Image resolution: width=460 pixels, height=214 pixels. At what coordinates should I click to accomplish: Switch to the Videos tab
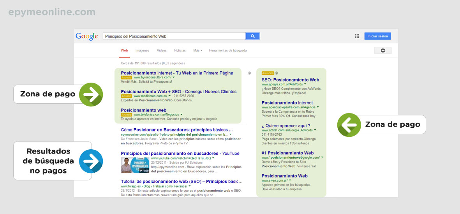(162, 51)
